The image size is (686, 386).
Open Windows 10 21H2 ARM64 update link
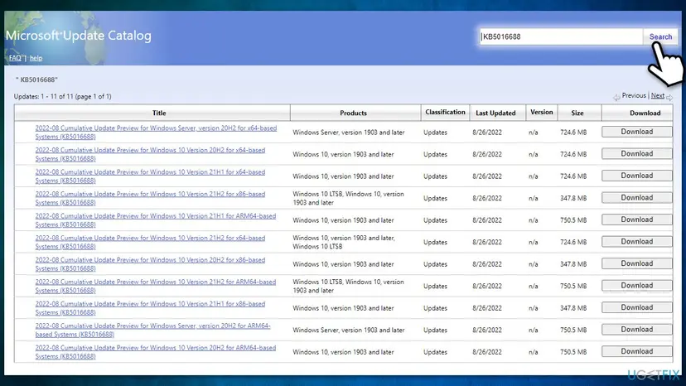(x=155, y=286)
